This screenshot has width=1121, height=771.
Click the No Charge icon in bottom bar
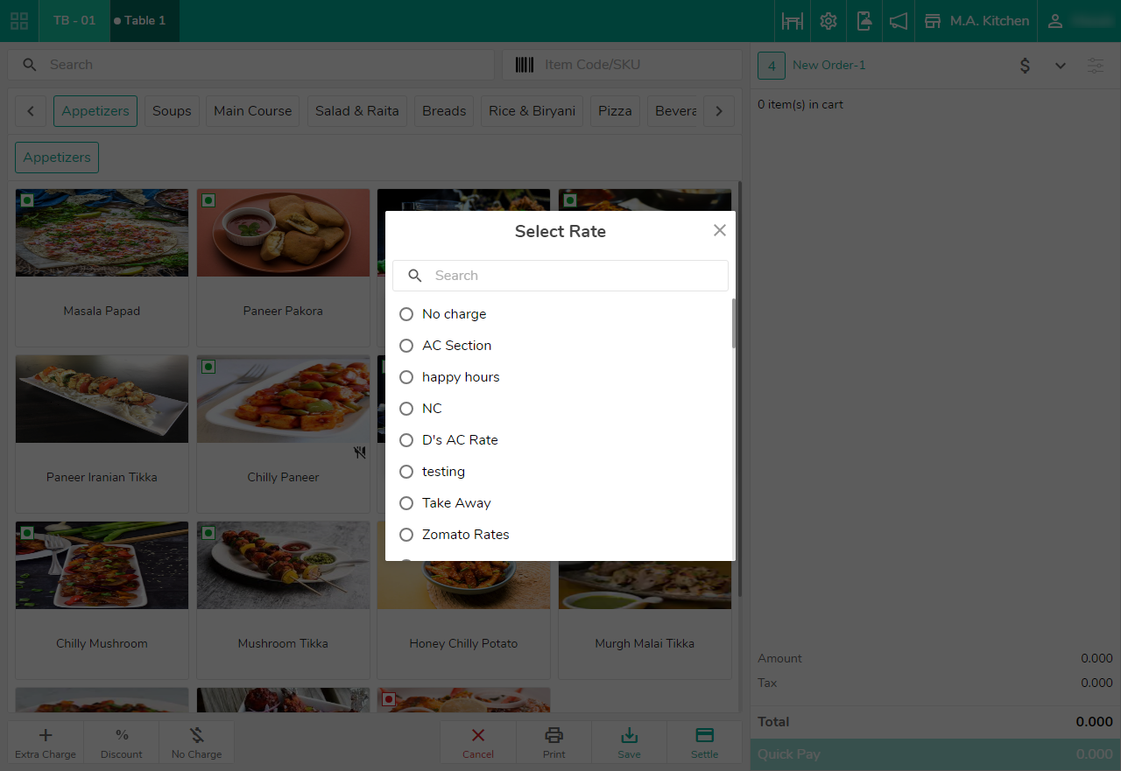(x=197, y=735)
